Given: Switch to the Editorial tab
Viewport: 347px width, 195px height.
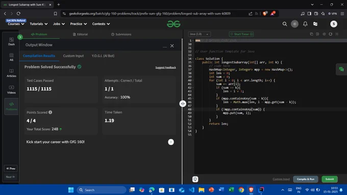Looking at the screenshot, I should pos(80,34).
